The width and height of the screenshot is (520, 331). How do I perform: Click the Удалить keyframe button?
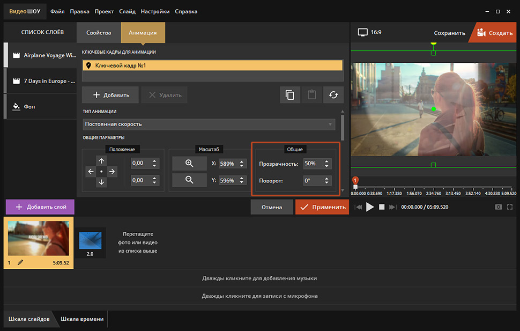click(165, 95)
